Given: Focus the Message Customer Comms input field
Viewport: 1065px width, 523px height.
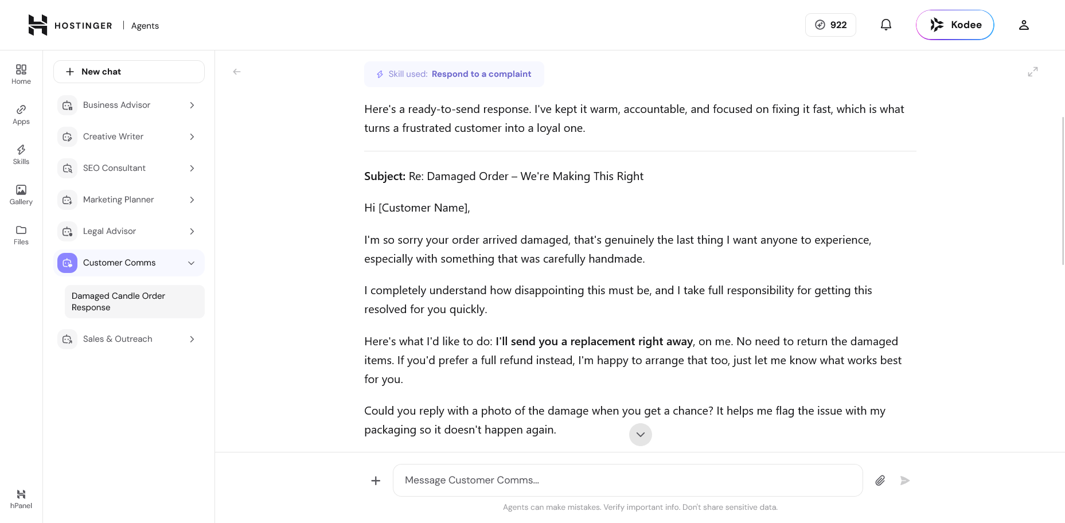Looking at the screenshot, I should click(x=628, y=481).
